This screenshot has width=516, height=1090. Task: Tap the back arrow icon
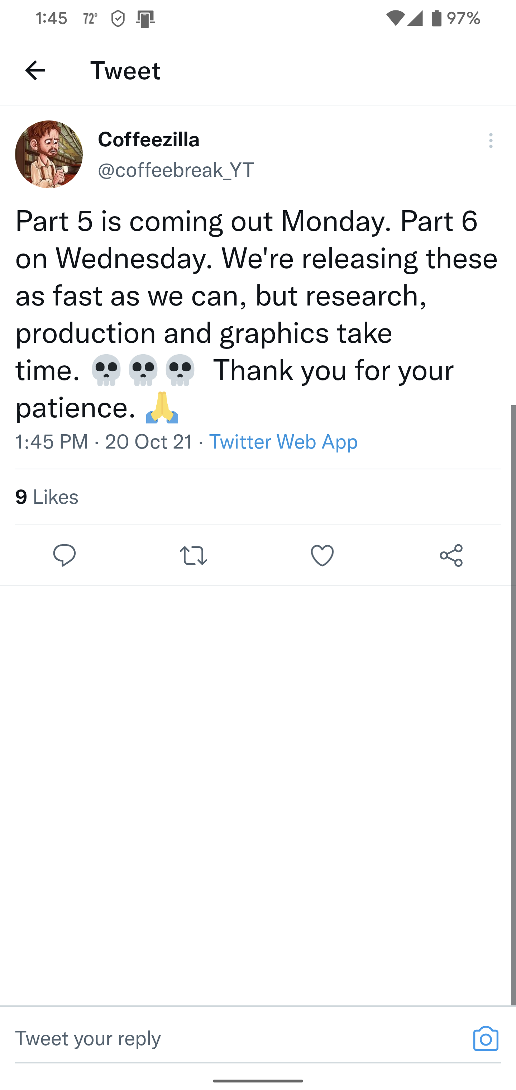click(35, 70)
